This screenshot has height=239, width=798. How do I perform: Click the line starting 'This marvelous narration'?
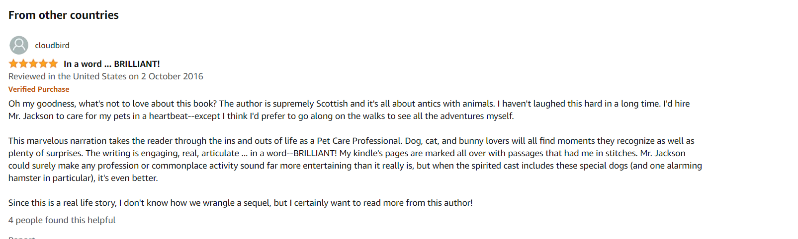pyautogui.click(x=351, y=141)
